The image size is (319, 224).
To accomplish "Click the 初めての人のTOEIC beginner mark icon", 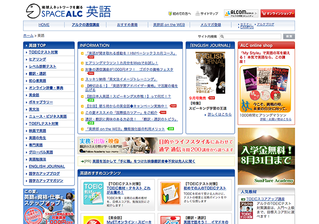I will (170, 193).
